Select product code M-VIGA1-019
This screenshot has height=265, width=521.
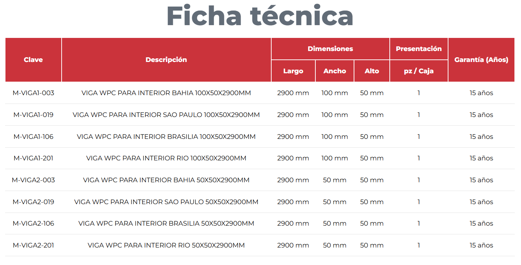(x=33, y=115)
